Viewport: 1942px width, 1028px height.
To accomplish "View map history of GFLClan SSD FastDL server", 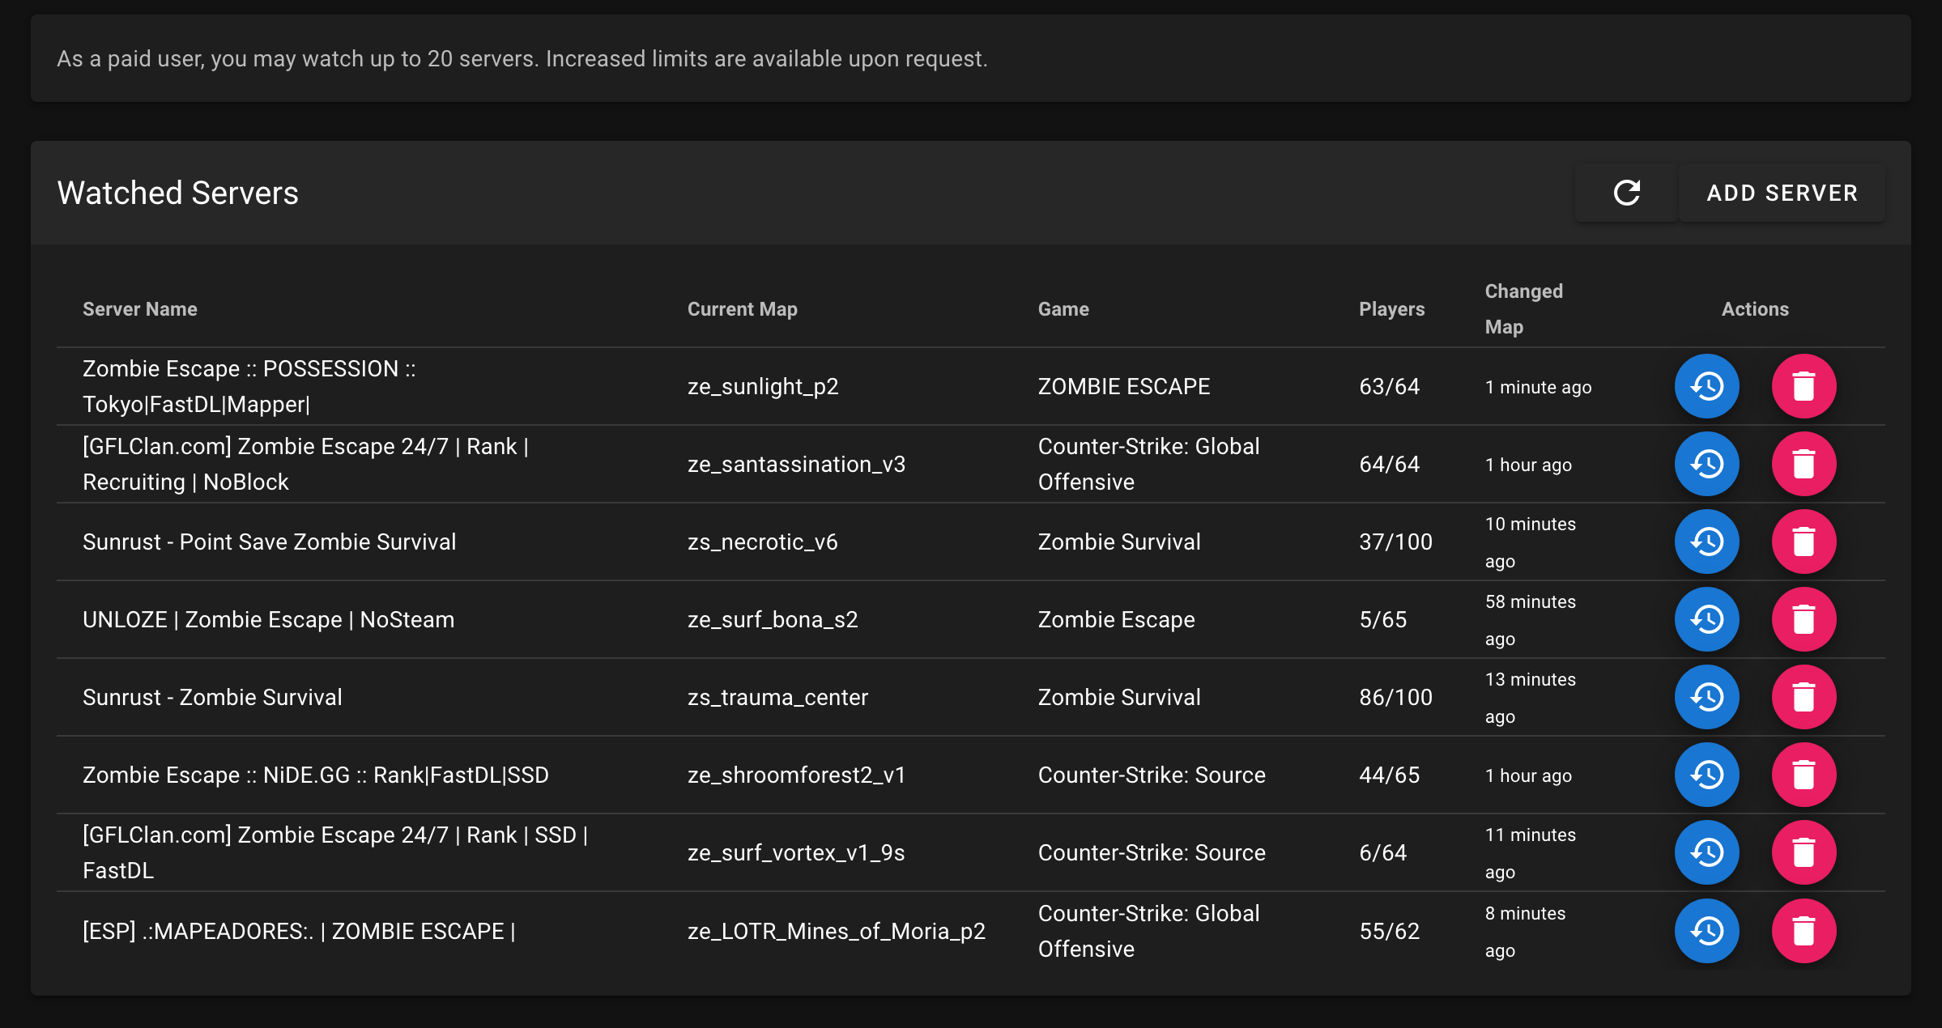I will tap(1706, 852).
